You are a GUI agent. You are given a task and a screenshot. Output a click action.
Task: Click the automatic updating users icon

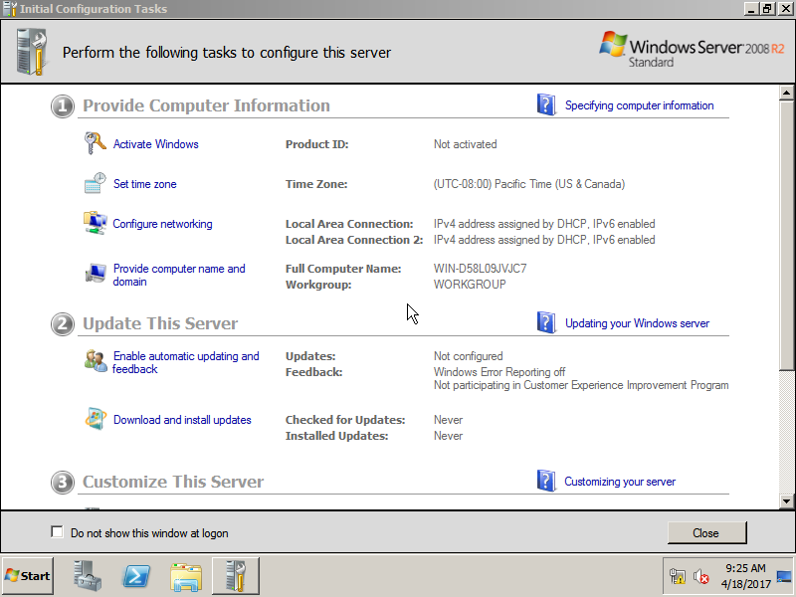[x=96, y=361]
